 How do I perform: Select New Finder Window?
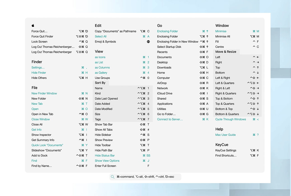click(x=44, y=94)
